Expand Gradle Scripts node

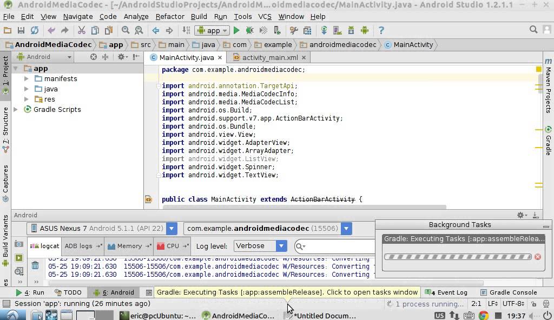click(16, 110)
